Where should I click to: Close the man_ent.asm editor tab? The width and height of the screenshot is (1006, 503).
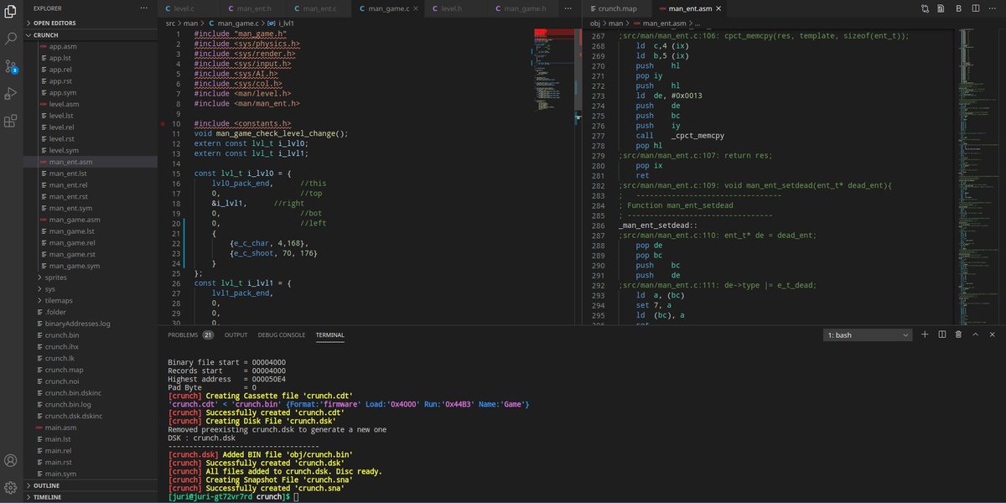(x=720, y=8)
